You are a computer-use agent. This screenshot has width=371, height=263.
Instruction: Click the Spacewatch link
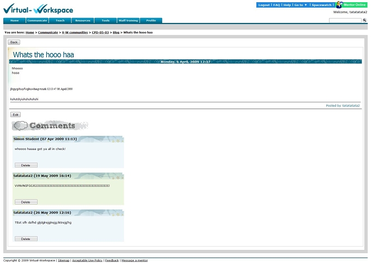click(321, 5)
